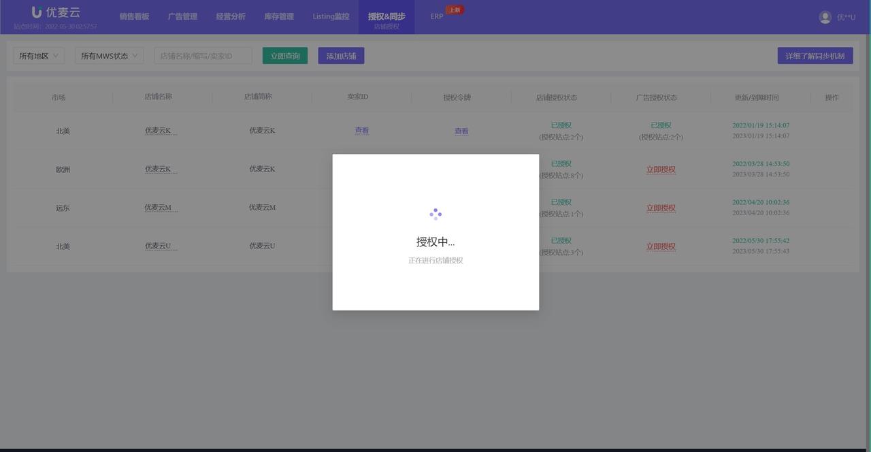
Task: Expand the 所有MWS状态 status dropdown
Action: tap(108, 55)
